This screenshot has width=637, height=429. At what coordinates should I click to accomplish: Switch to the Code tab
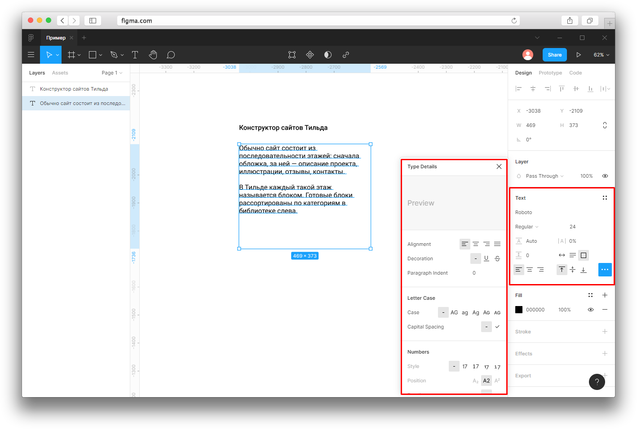575,73
